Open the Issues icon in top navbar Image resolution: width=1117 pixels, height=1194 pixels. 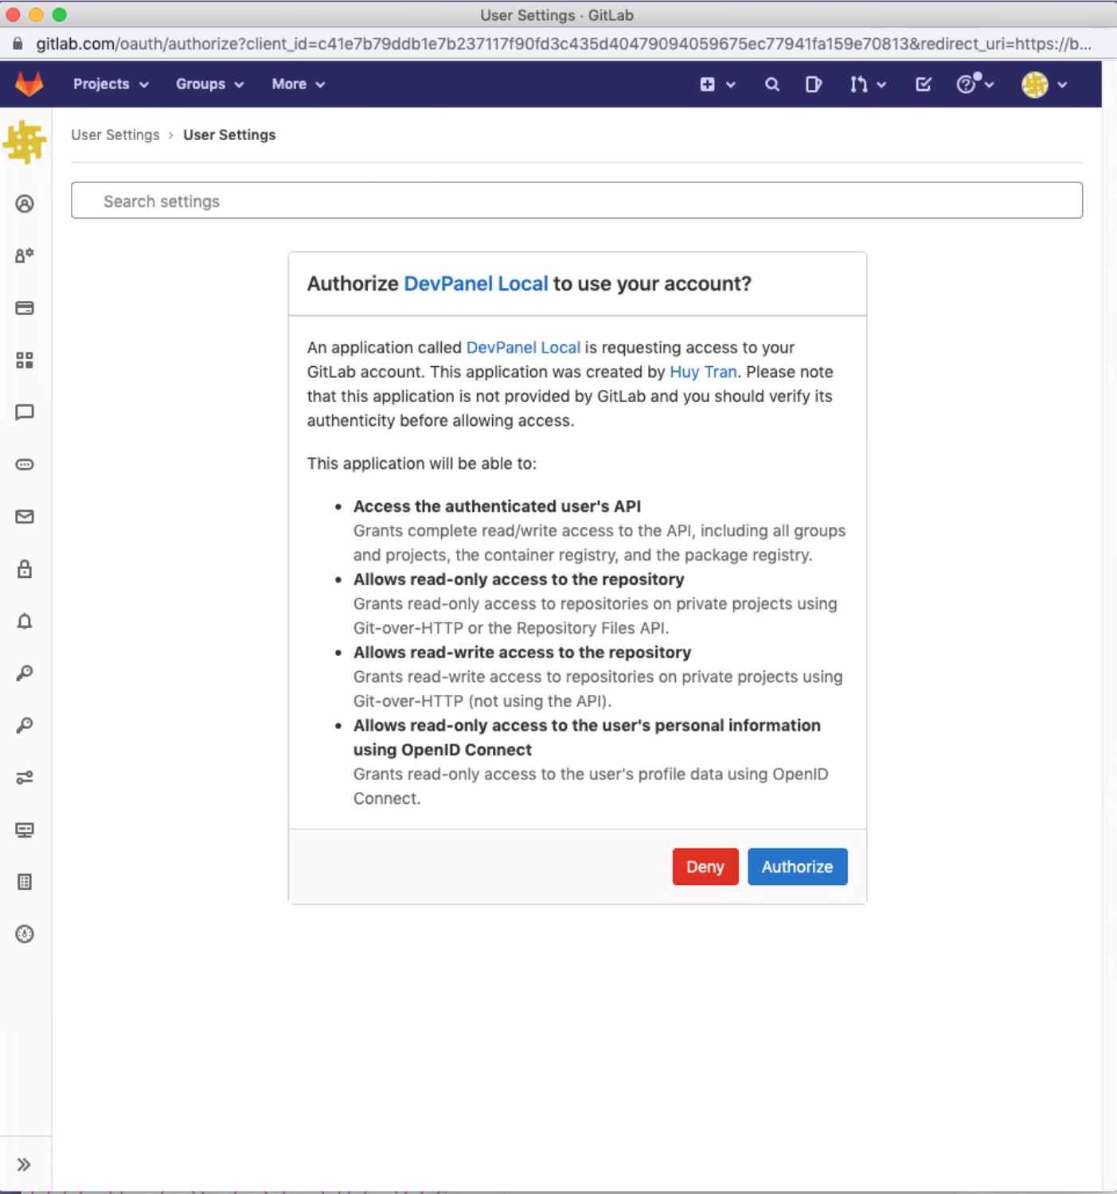click(x=814, y=84)
